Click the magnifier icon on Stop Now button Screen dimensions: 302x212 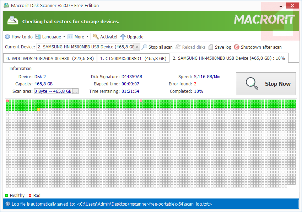tap(252, 84)
